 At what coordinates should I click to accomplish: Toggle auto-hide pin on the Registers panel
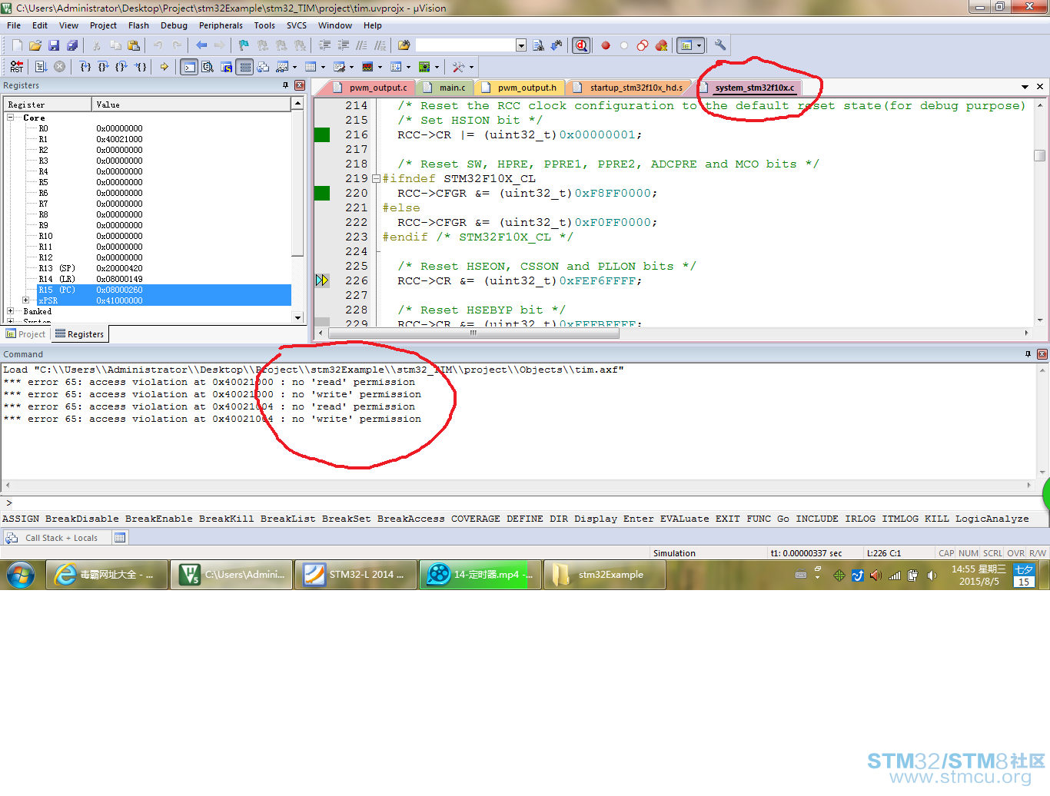(285, 85)
